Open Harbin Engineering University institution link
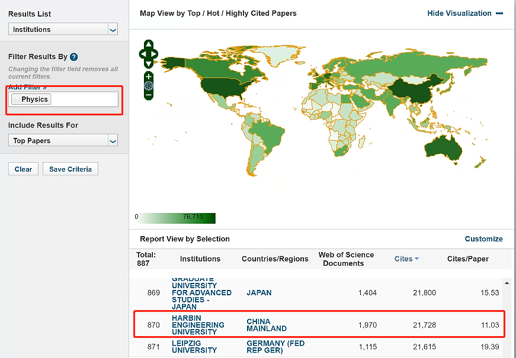Image resolution: width=516 pixels, height=358 pixels. 198,325
